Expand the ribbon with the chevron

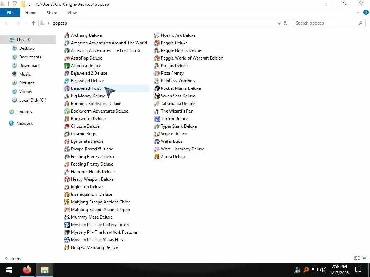[x=358, y=13]
